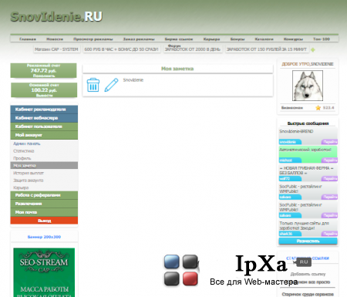Expand Кабинет рекламодателя section
Image resolution: width=347 pixels, height=297 pixels.
[44, 110]
